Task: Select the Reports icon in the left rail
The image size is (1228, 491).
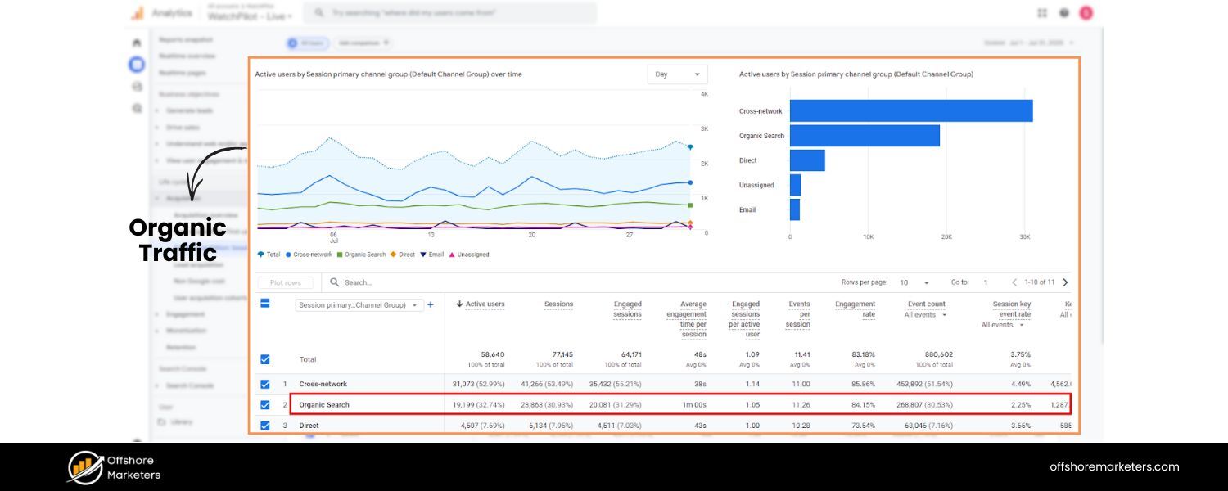Action: pyautogui.click(x=136, y=64)
